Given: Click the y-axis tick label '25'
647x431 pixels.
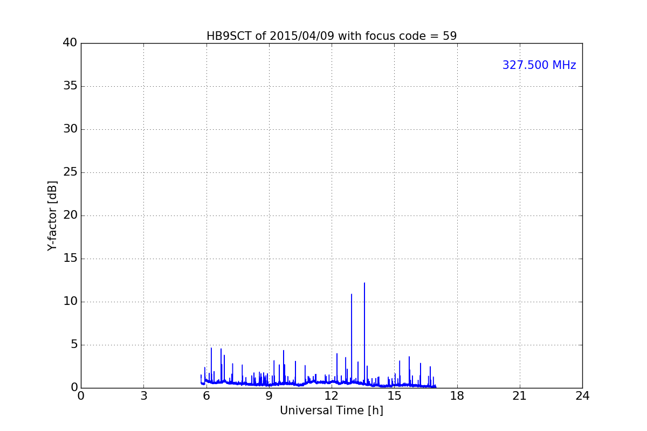Looking at the screenshot, I should (70, 172).
